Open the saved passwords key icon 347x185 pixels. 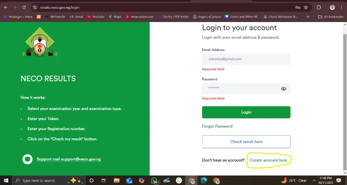tap(298, 7)
